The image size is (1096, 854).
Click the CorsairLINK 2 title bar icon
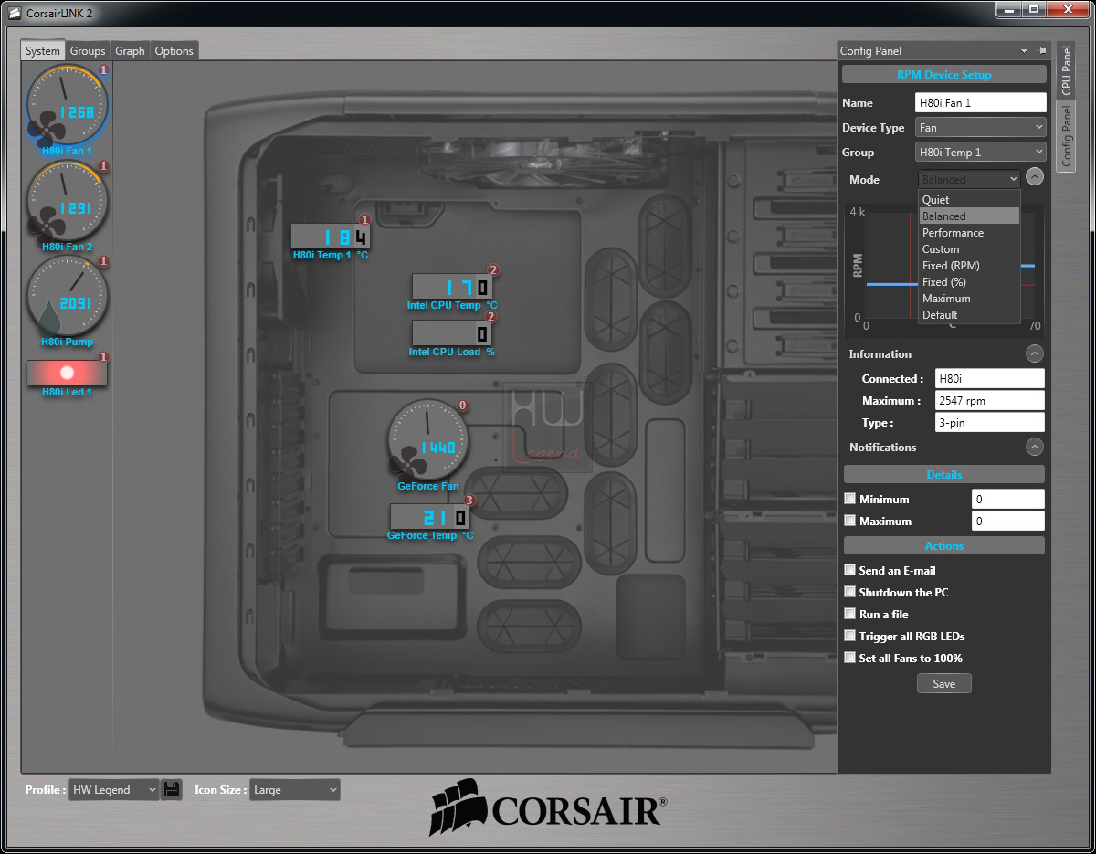(13, 12)
